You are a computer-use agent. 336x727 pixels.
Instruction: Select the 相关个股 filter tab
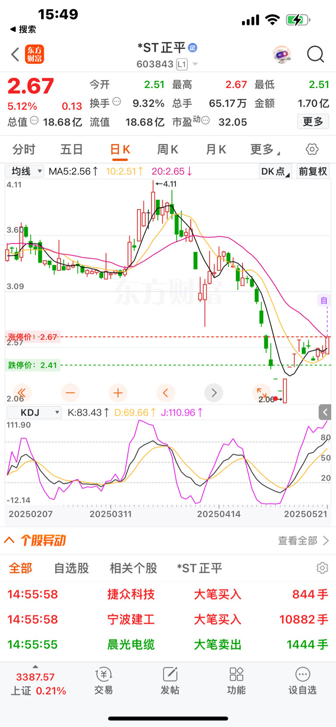click(133, 568)
